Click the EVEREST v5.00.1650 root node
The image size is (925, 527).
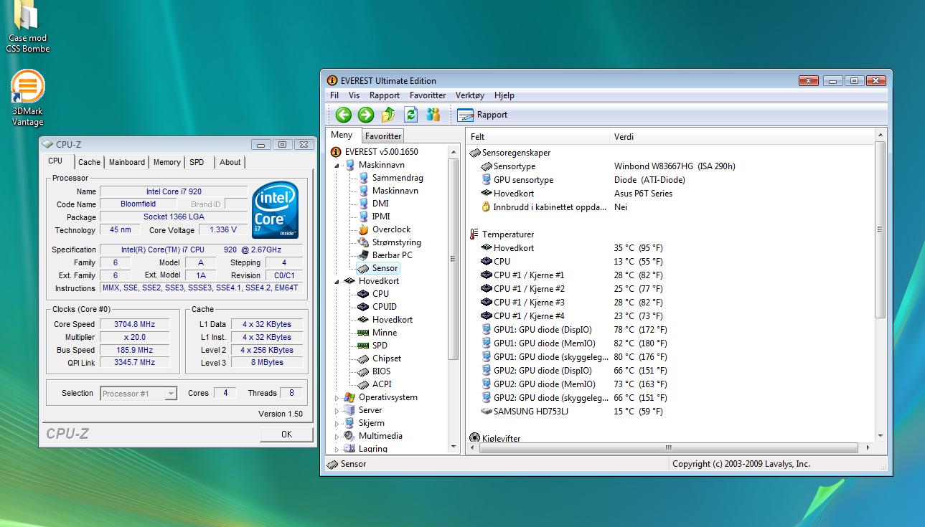click(x=374, y=152)
